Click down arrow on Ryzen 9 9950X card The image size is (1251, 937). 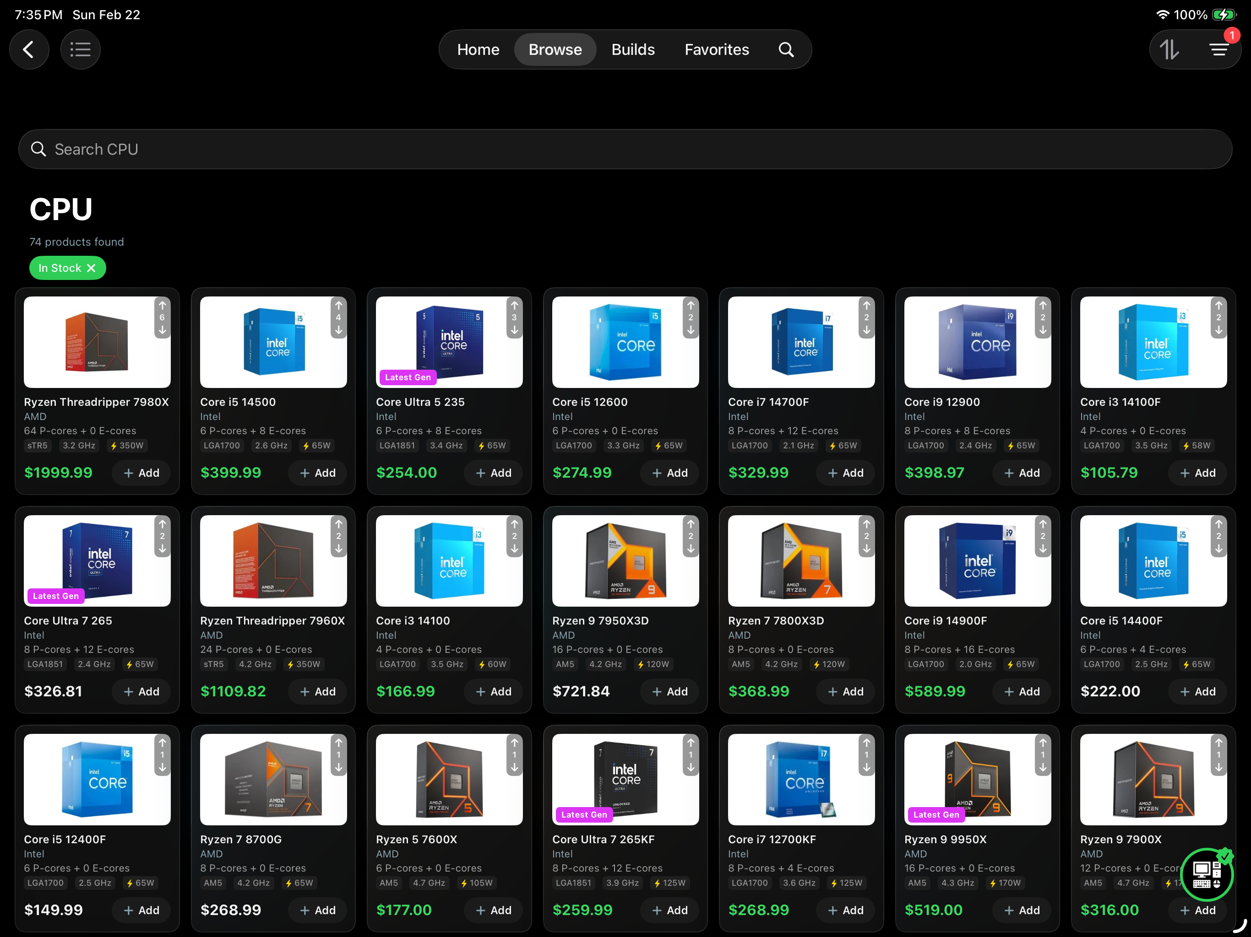click(1043, 767)
